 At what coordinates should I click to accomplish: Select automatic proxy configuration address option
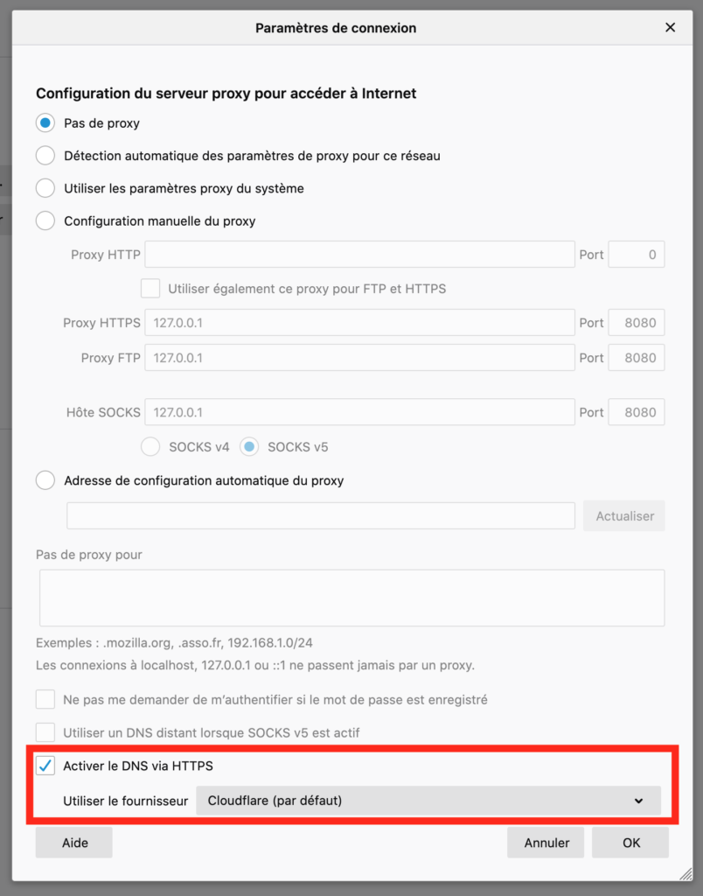(45, 480)
